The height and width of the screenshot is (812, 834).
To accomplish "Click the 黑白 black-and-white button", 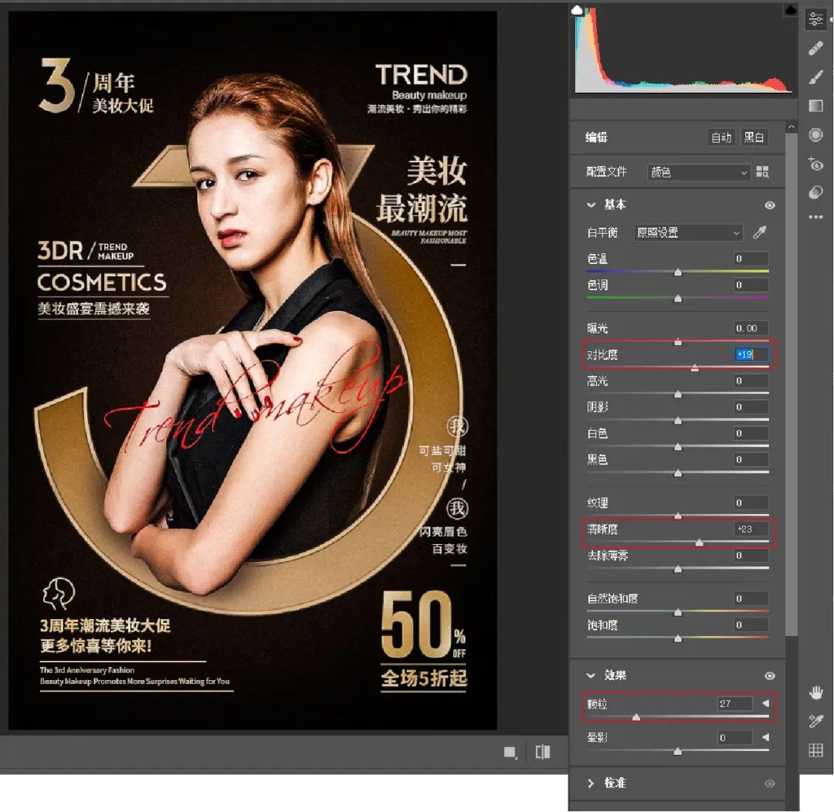I will tap(753, 137).
